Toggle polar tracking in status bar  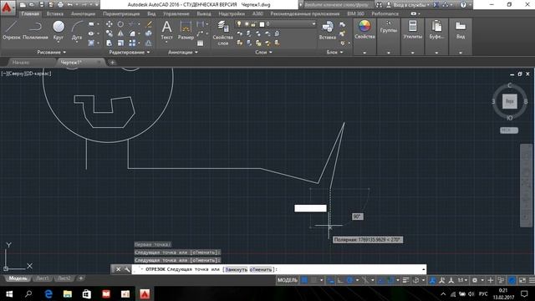click(349, 280)
